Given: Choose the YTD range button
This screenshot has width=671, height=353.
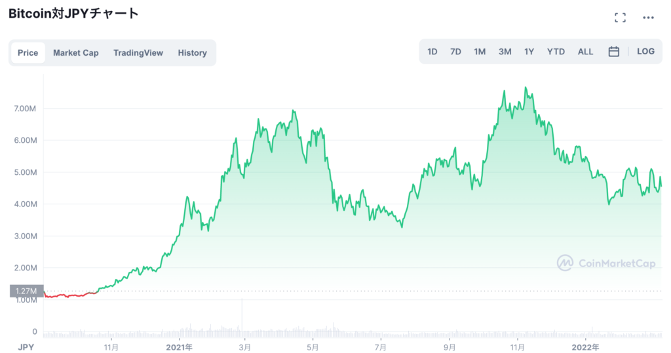Looking at the screenshot, I should click(x=556, y=52).
